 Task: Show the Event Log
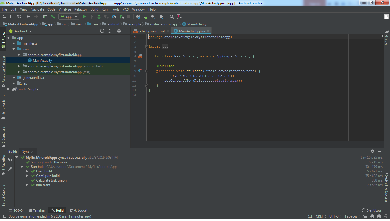[x=371, y=210]
